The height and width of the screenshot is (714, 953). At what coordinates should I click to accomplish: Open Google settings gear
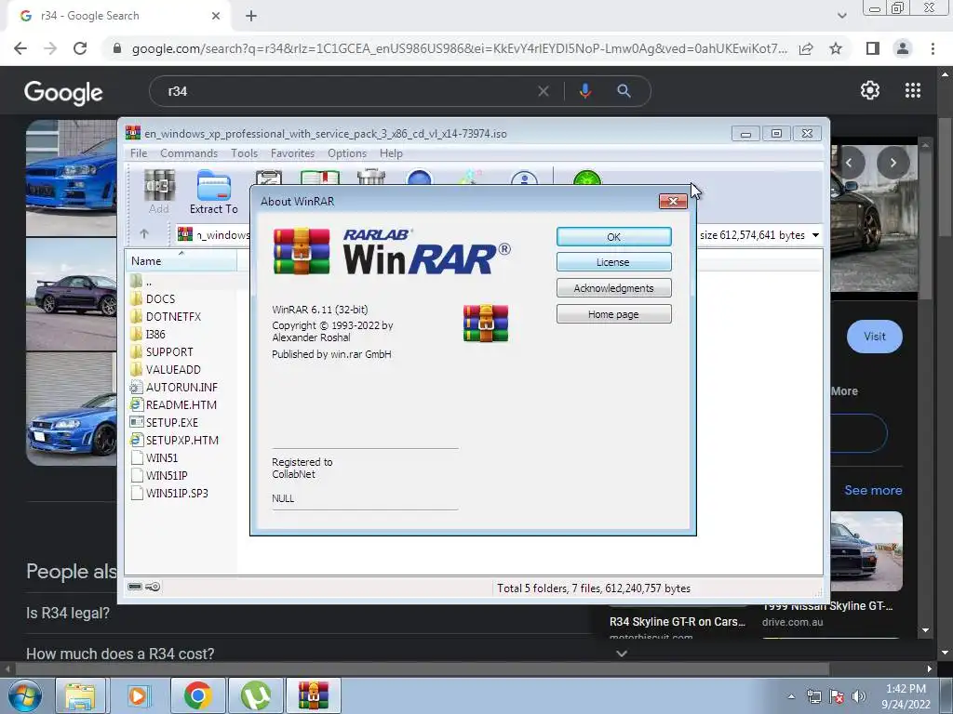pos(870,90)
